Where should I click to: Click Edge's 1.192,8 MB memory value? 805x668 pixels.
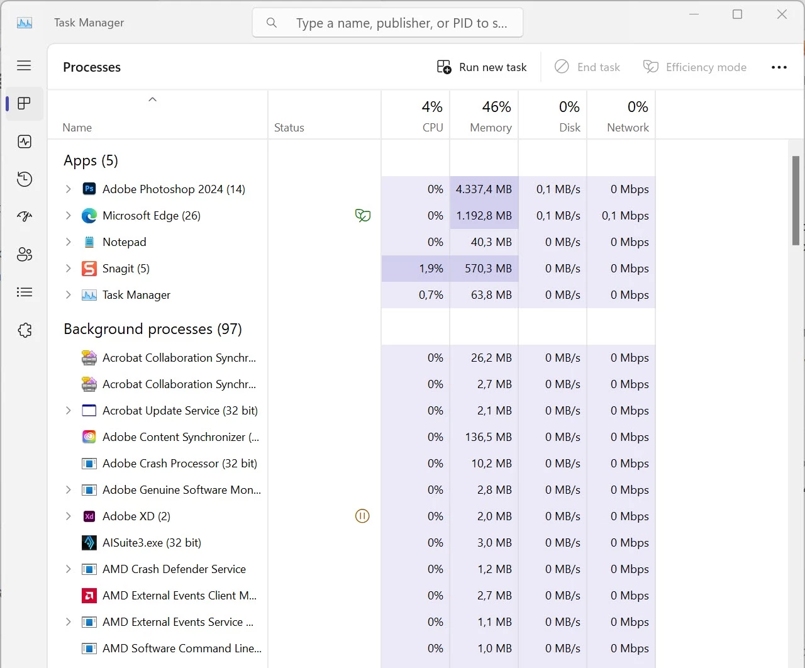click(484, 216)
